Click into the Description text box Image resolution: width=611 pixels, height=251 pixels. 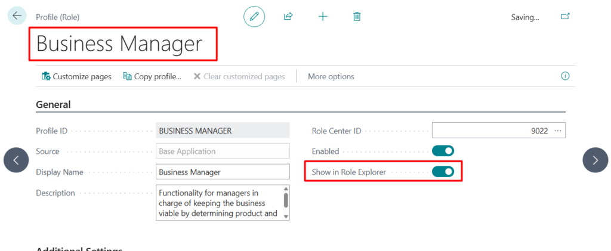click(x=218, y=203)
